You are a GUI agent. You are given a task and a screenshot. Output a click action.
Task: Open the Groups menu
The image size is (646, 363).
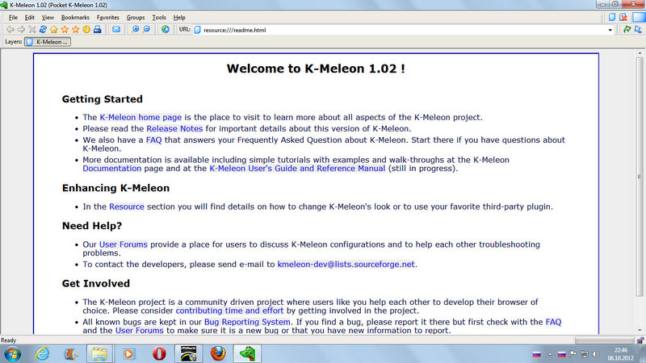coord(136,18)
